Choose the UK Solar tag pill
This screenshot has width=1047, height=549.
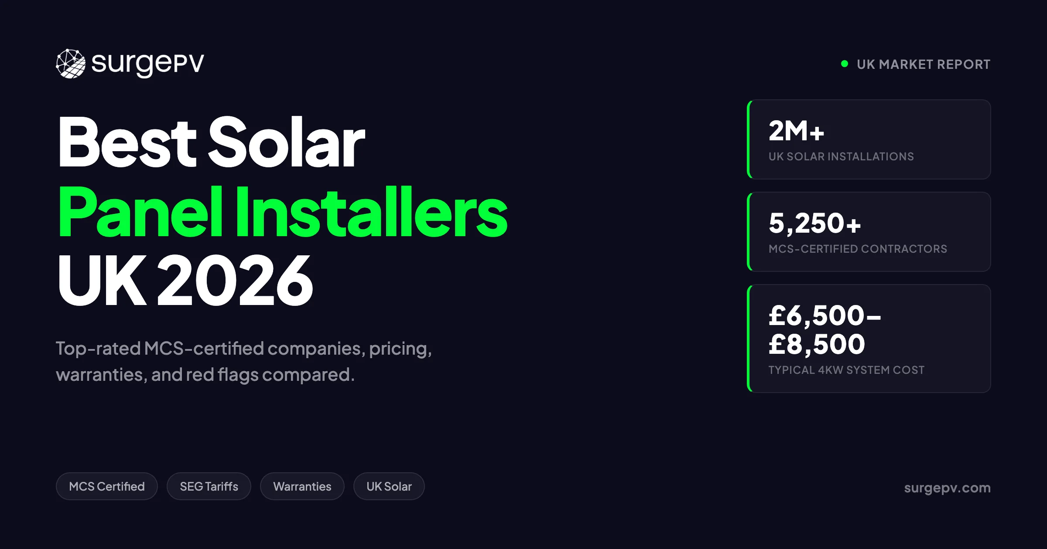(x=389, y=486)
